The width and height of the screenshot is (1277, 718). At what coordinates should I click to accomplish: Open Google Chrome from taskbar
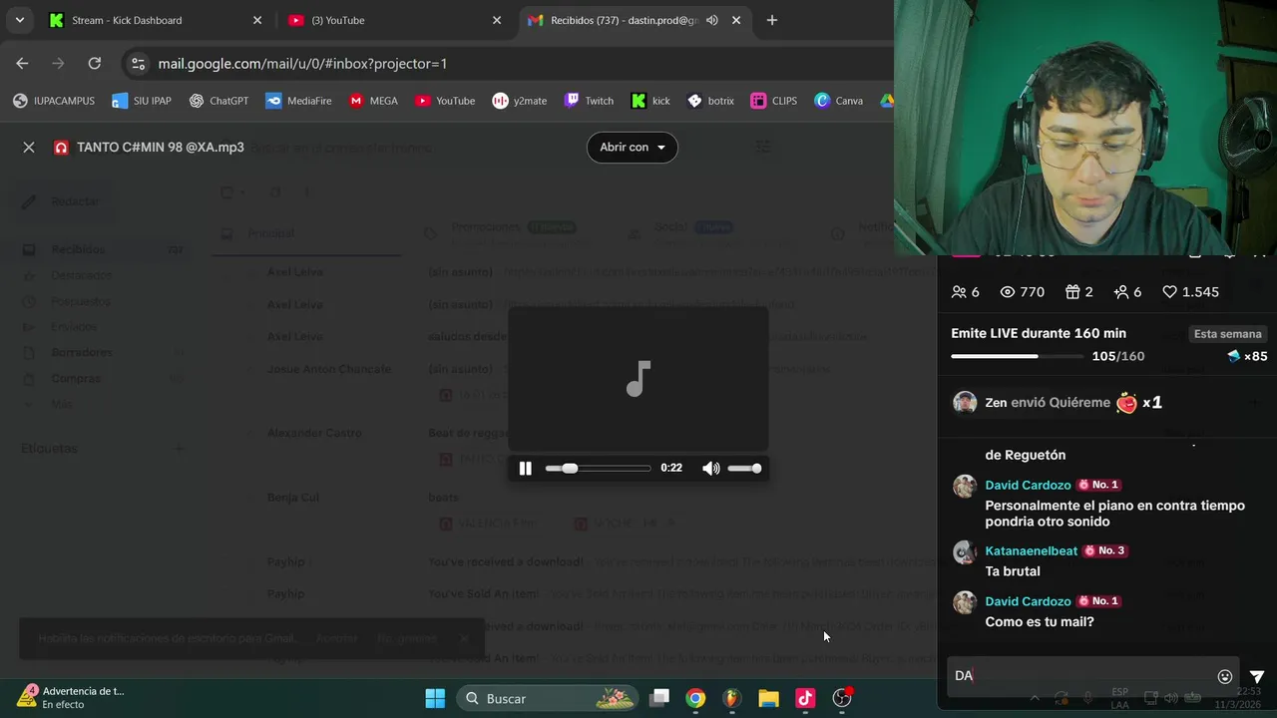695,698
